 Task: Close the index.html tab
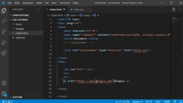[x=64, y=9]
